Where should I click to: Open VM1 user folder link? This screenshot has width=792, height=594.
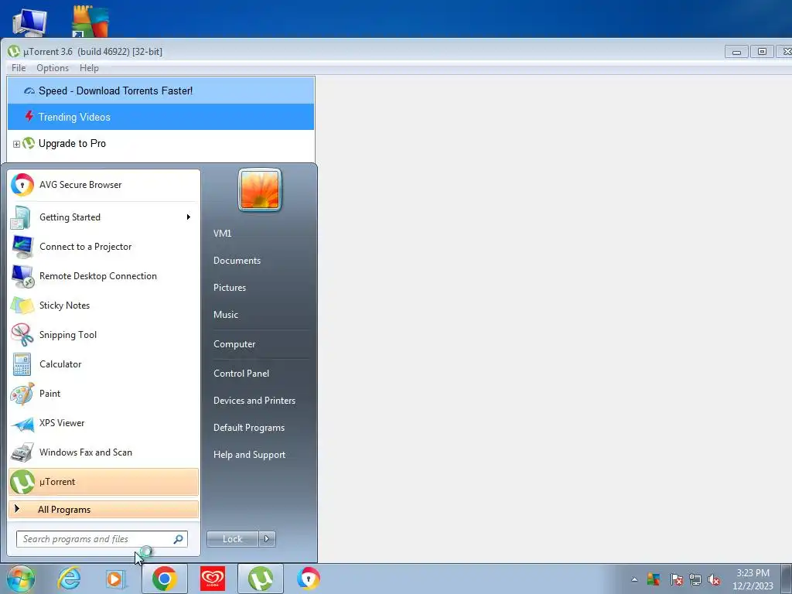point(223,234)
